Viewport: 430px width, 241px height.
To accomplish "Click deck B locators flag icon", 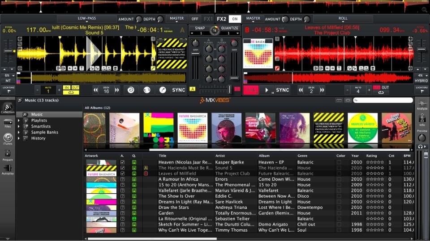I will (422, 91).
